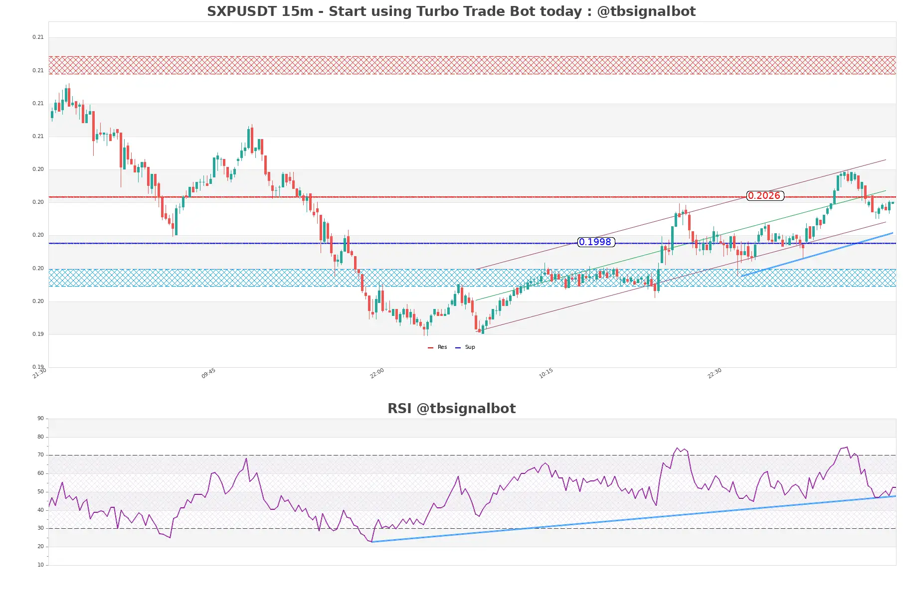Click the red Res legend line marker

(430, 348)
